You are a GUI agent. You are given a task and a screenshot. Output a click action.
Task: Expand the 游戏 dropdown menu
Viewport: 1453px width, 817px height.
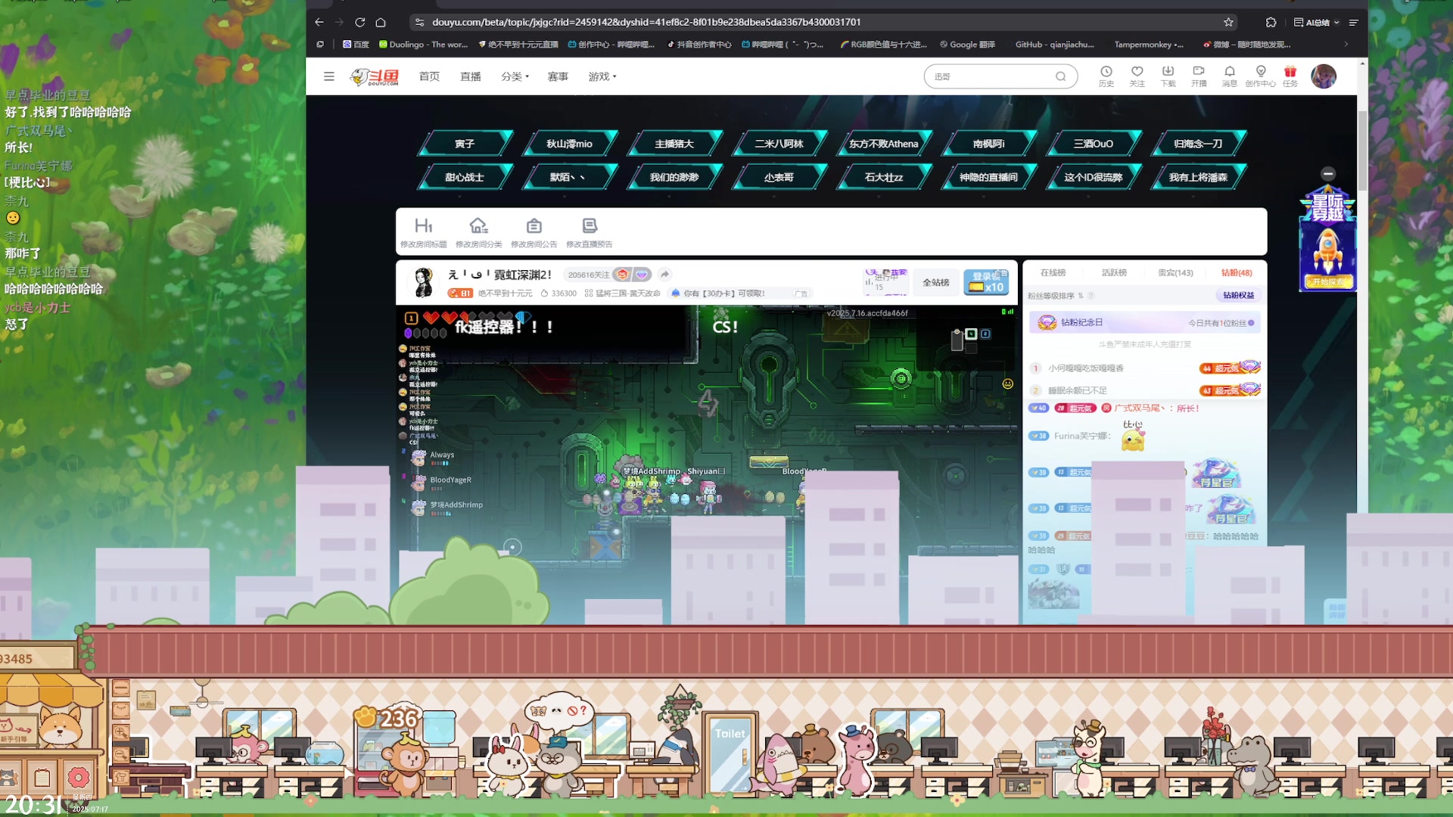pos(602,76)
